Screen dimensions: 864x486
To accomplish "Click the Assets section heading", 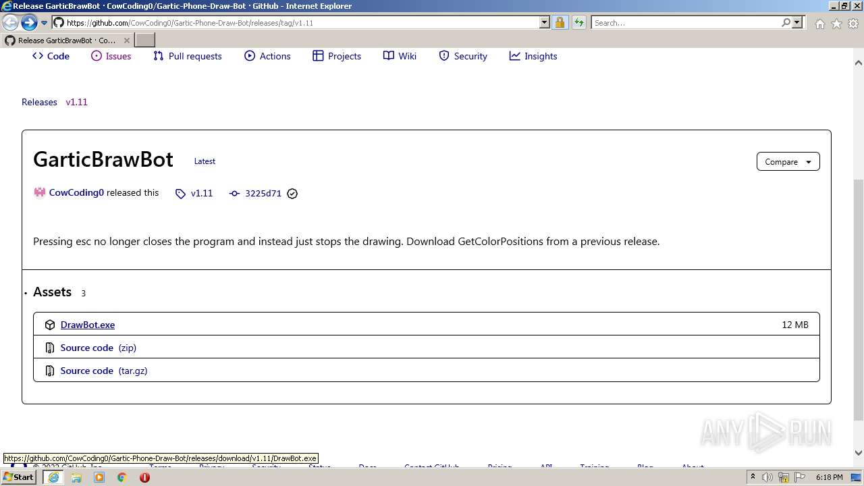I will coord(52,292).
